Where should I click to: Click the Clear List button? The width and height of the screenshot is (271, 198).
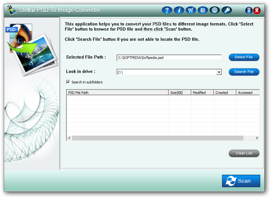pyautogui.click(x=244, y=153)
